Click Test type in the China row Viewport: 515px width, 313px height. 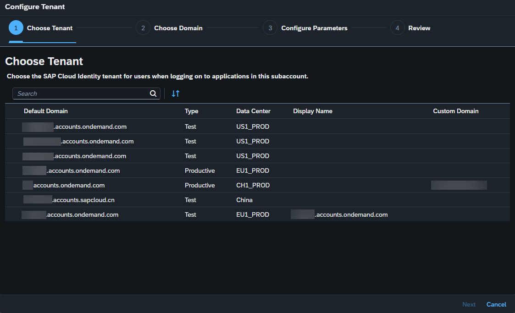point(190,200)
